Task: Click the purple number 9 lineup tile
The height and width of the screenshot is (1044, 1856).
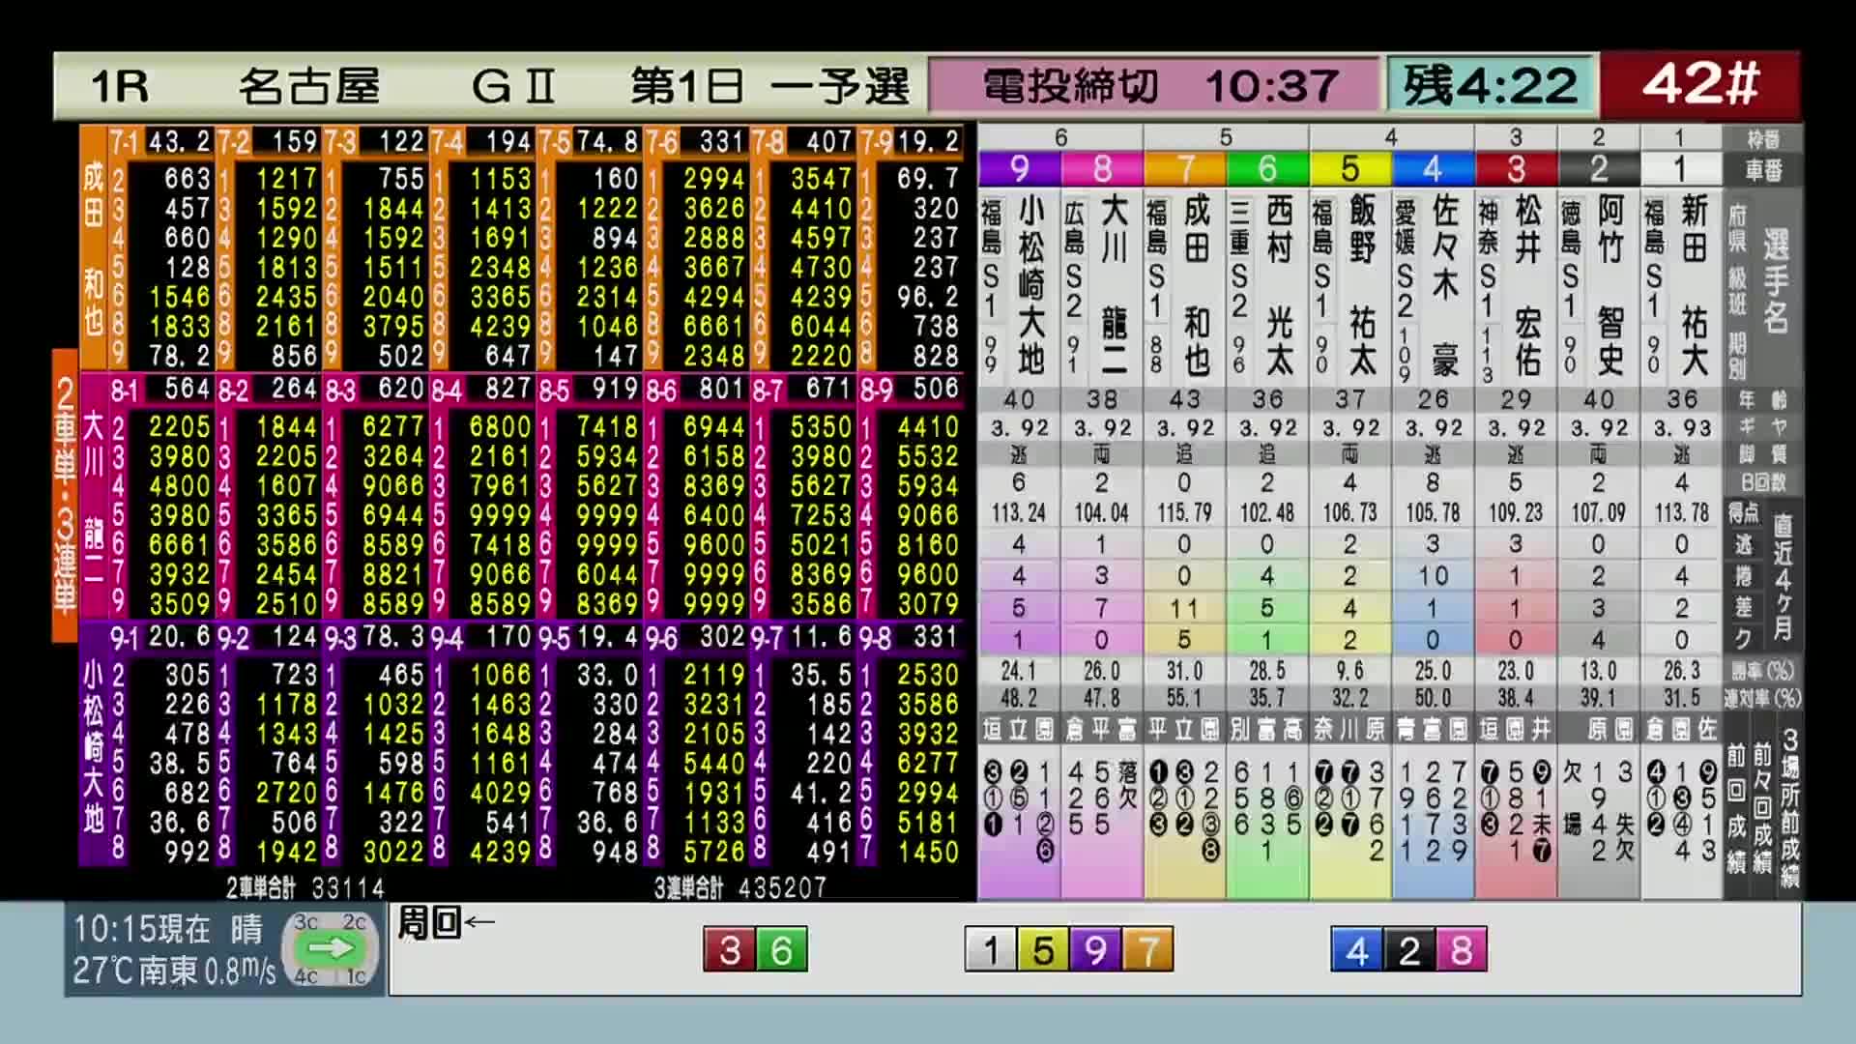Action: click(x=1094, y=950)
